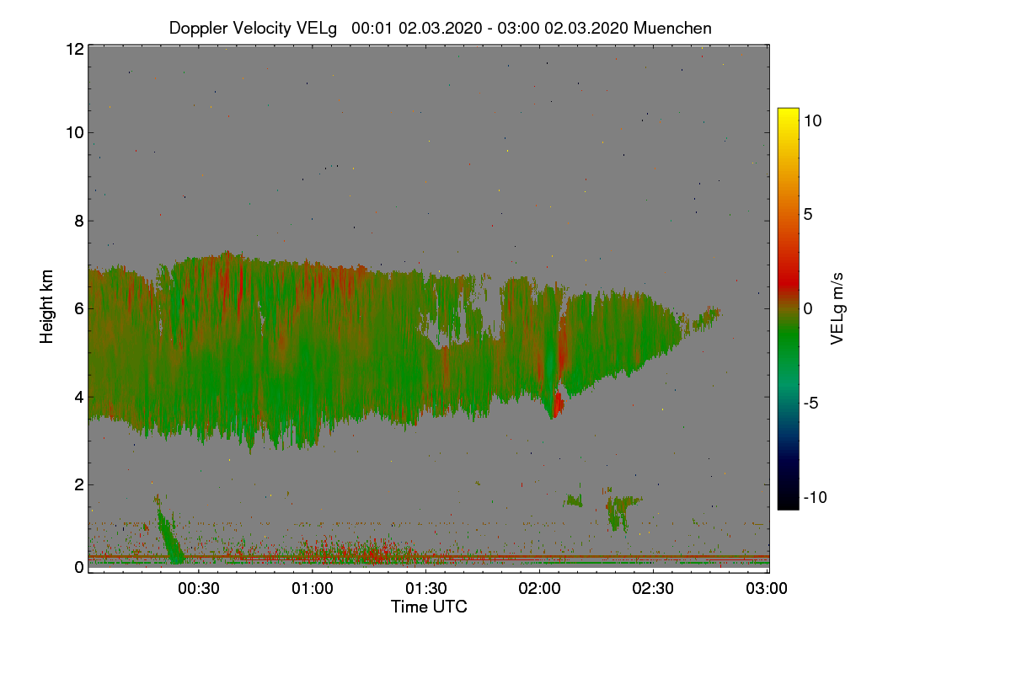Click the height tick label 8
1011x674 pixels.
click(78, 222)
